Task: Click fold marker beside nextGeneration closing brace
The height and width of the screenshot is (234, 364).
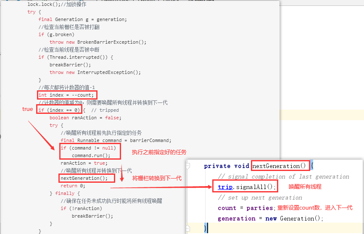Action: click(188, 229)
